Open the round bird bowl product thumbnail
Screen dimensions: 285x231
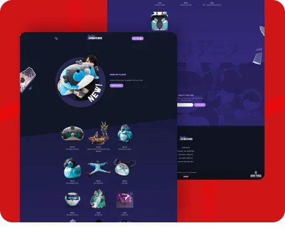72,199
